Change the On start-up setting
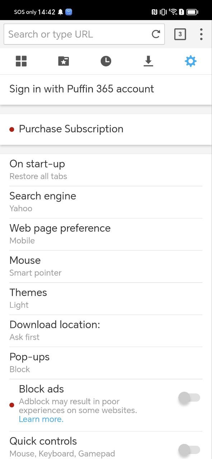 (106, 170)
